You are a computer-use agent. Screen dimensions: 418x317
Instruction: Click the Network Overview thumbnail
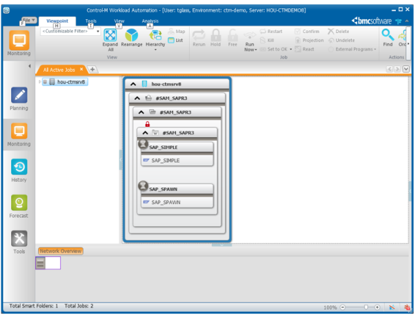point(48,263)
